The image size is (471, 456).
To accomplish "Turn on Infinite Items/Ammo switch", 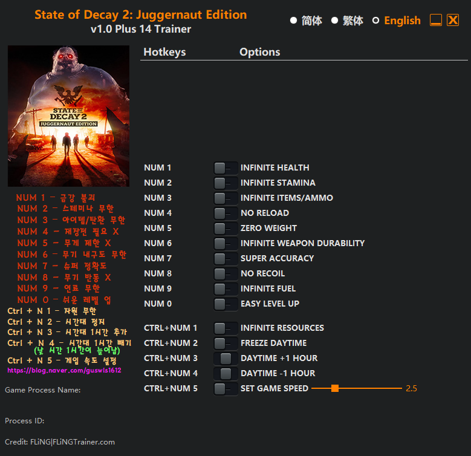I will [226, 198].
